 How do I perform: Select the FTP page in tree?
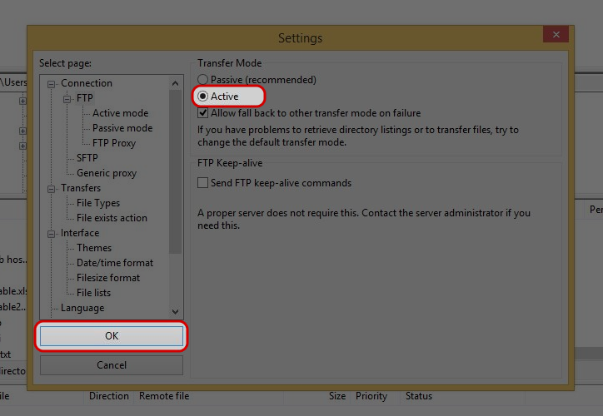(x=85, y=98)
